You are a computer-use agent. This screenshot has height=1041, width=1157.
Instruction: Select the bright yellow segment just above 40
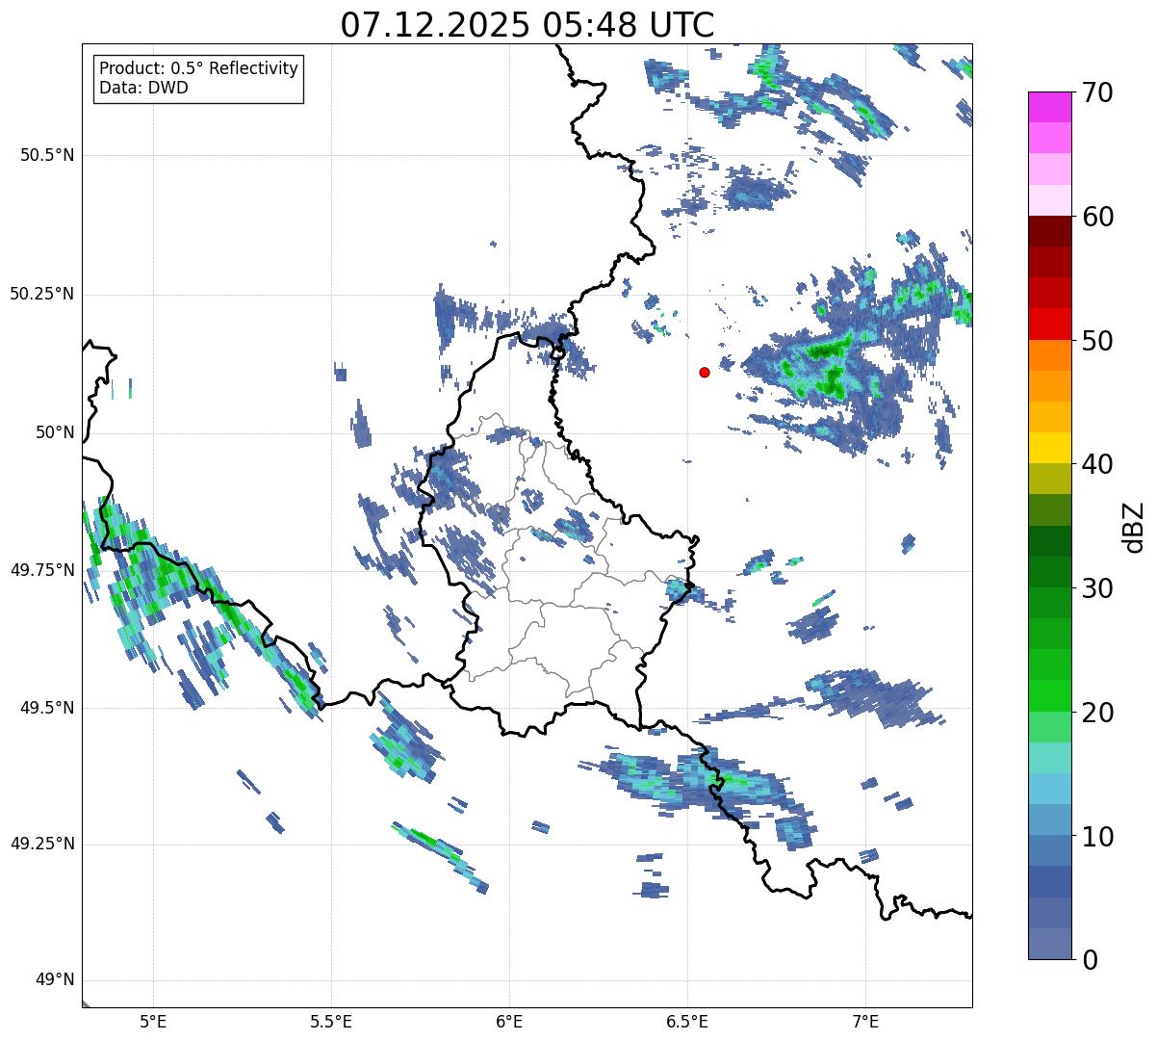(x=1050, y=449)
